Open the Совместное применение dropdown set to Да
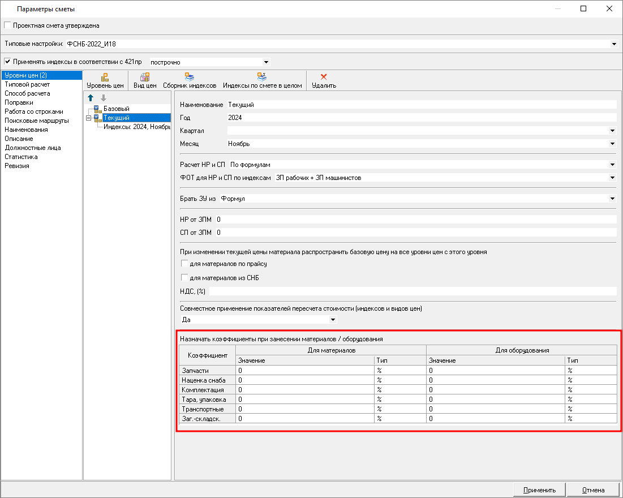This screenshot has width=623, height=498. pos(333,320)
